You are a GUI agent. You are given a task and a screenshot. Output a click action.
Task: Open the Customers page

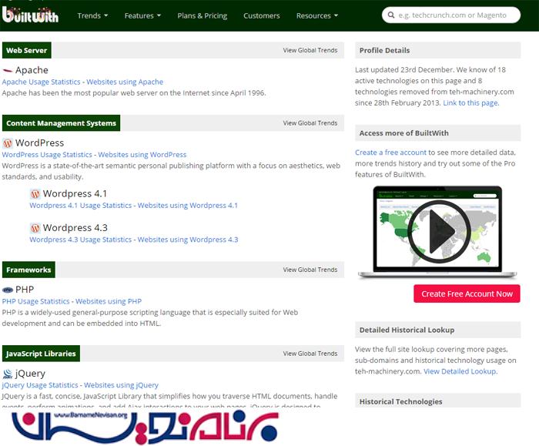point(262,16)
